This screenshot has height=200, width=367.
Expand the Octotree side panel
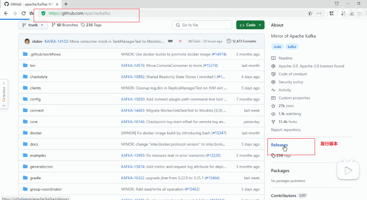click(4, 94)
